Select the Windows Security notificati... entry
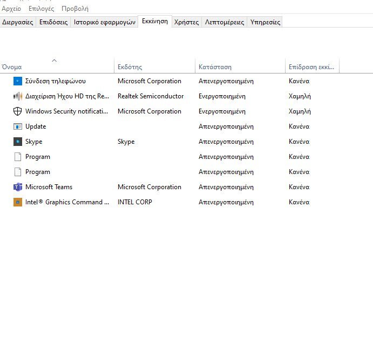 pos(66,111)
